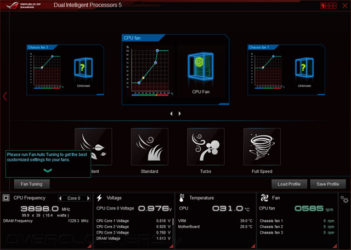Select the yellow-centered point on CPU fan curve
This screenshot has width=351, height=250.
(143, 78)
